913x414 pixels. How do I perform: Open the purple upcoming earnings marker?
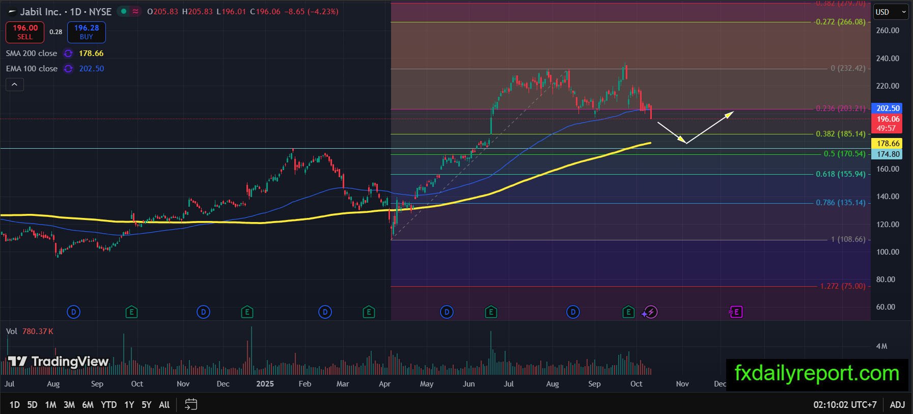(736, 312)
